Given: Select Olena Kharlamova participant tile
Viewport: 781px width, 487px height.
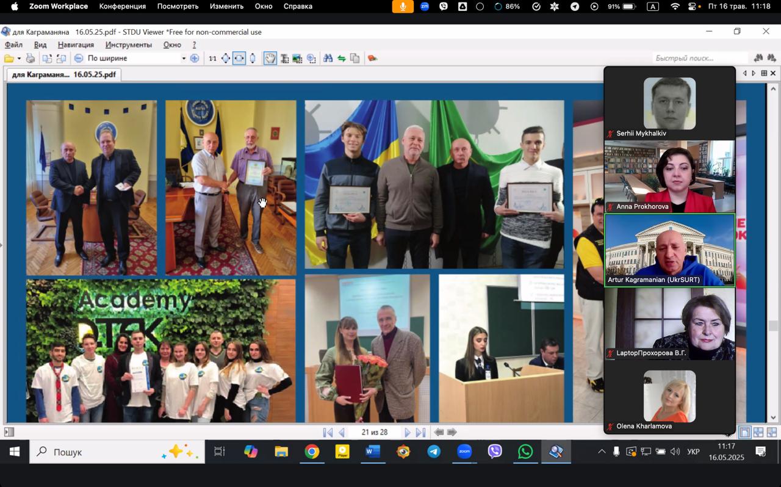Looking at the screenshot, I should 669,397.
